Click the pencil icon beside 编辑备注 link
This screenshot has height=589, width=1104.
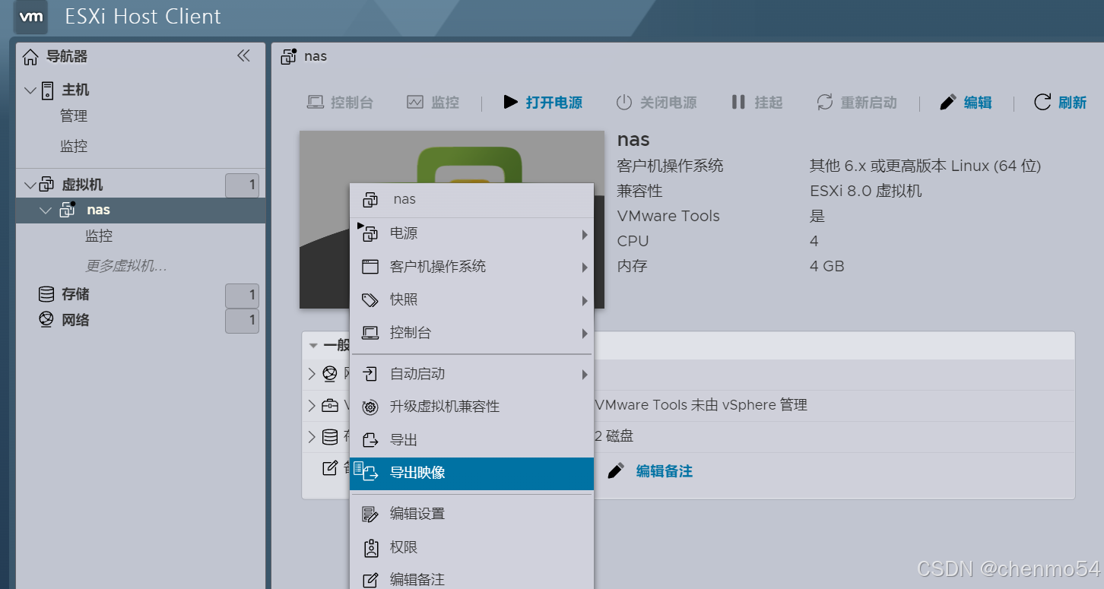coord(616,471)
